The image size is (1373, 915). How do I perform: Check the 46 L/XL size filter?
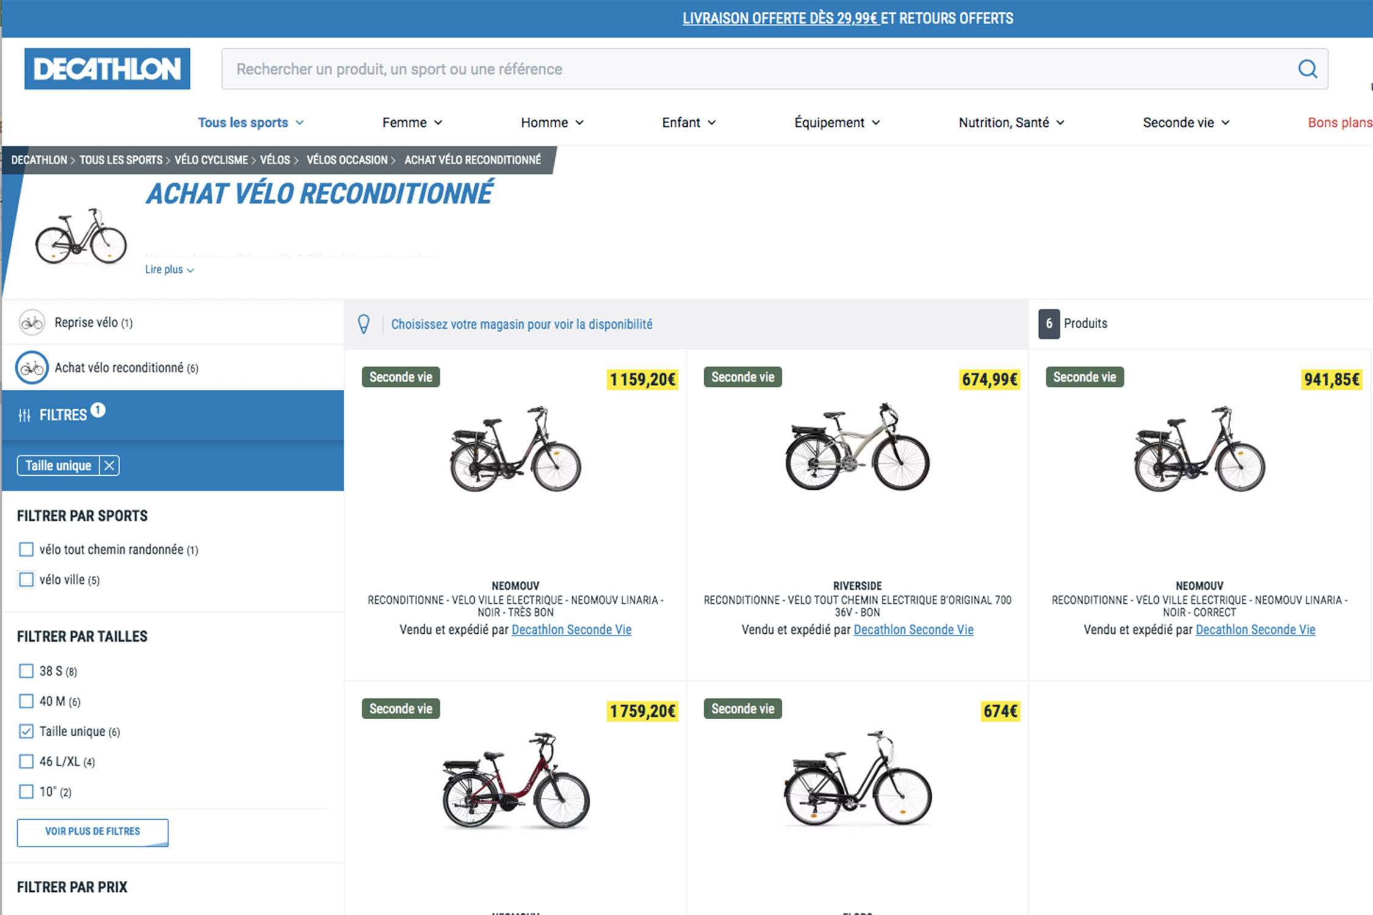coord(26,761)
